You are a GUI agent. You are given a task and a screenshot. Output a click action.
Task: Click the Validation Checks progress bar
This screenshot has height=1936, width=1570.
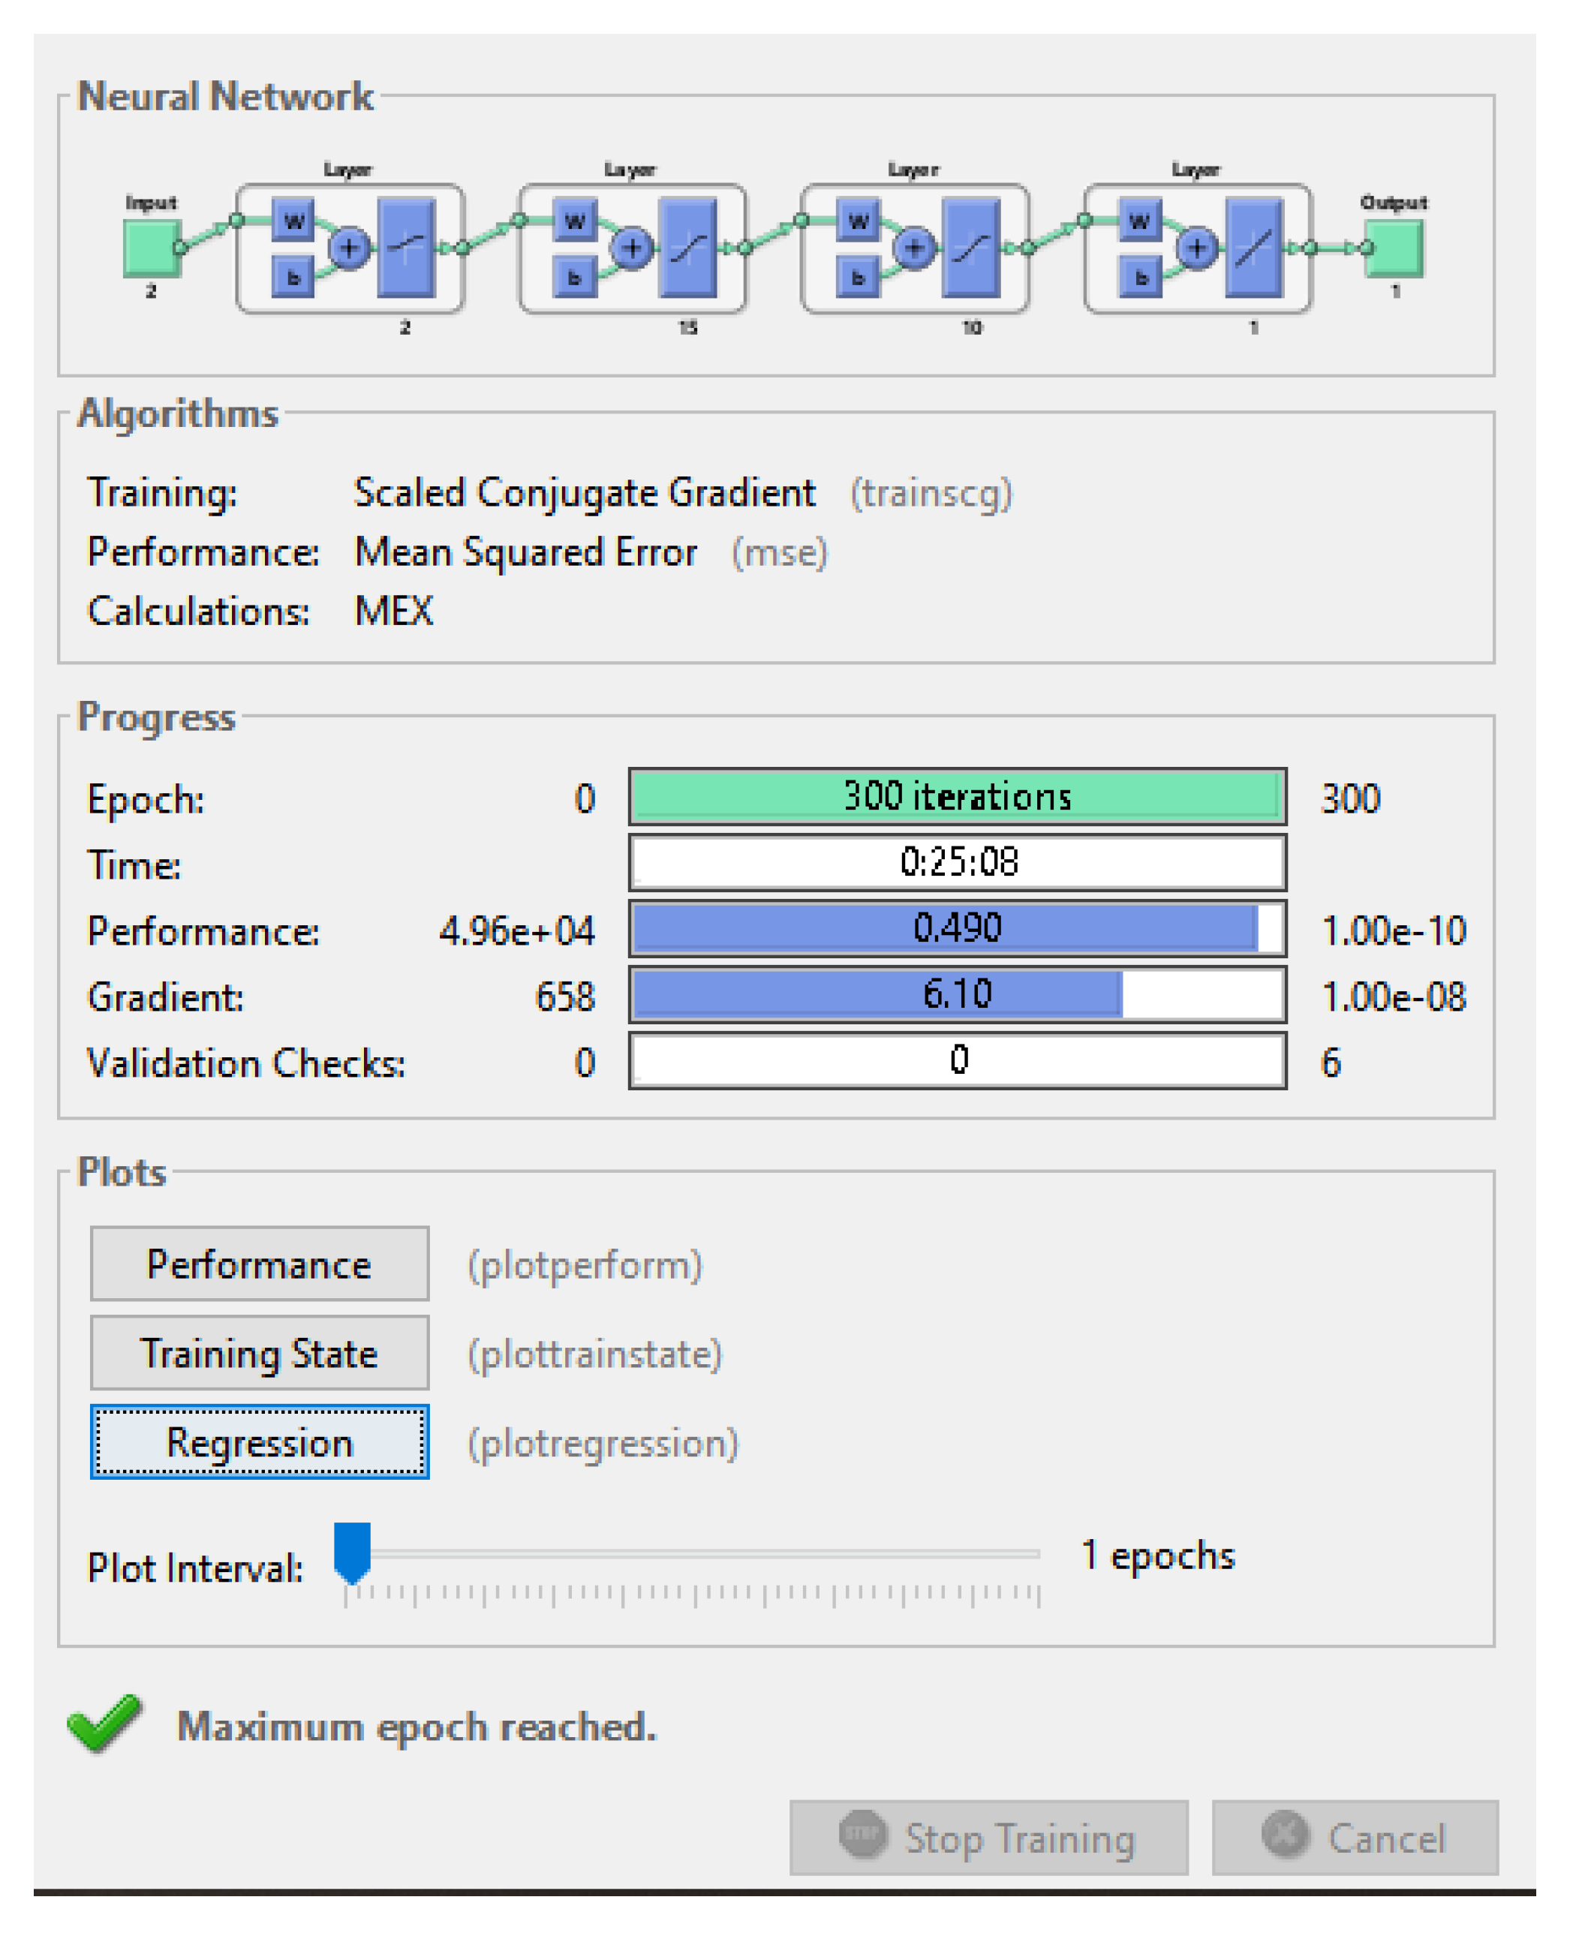point(957,1061)
